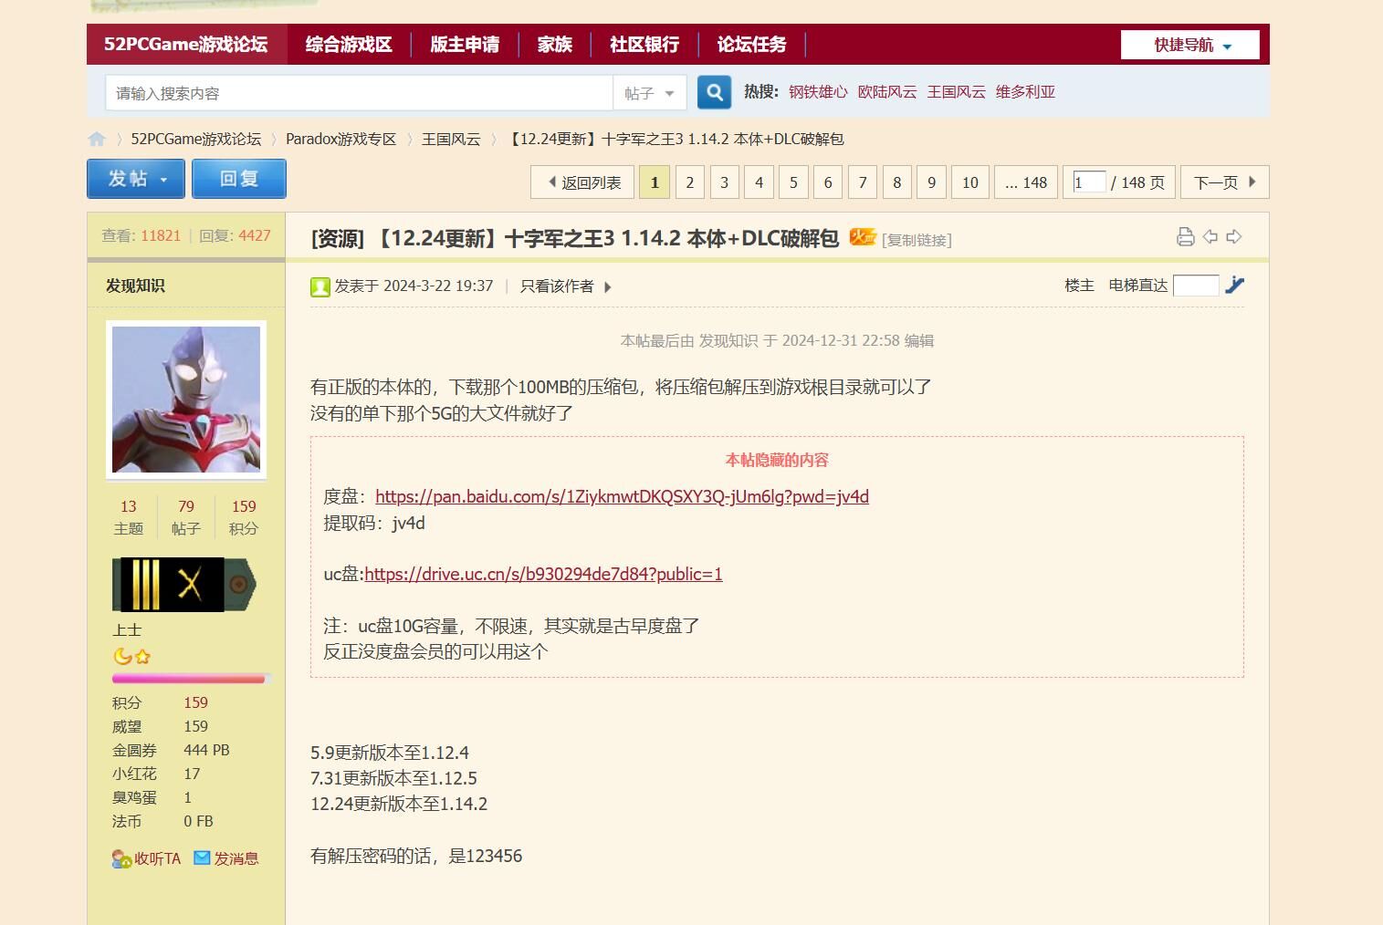Open the UC drive share link
Image resolution: width=1383 pixels, height=925 pixels.
pos(543,574)
